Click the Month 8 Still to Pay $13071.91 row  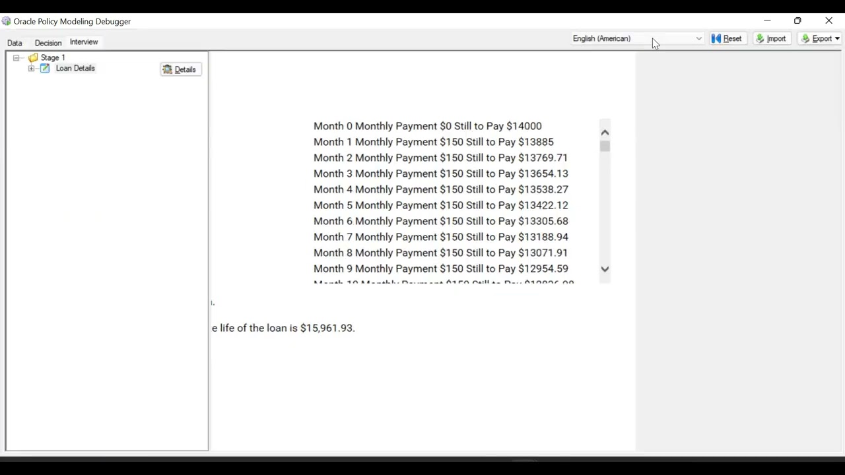pos(440,253)
